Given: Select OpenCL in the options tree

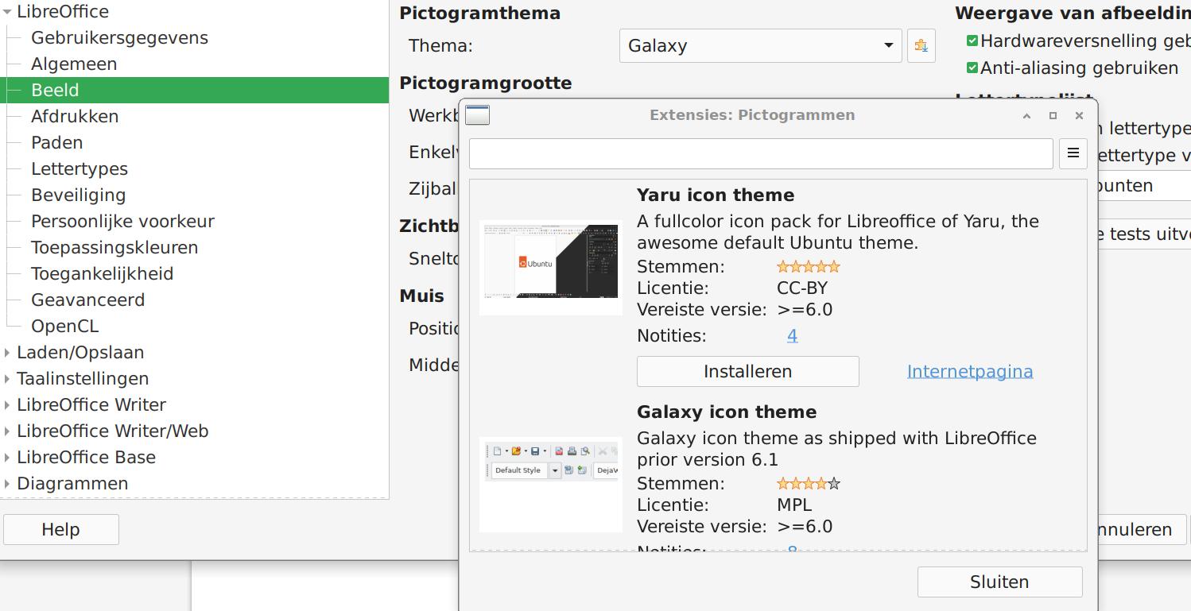Looking at the screenshot, I should [x=64, y=326].
